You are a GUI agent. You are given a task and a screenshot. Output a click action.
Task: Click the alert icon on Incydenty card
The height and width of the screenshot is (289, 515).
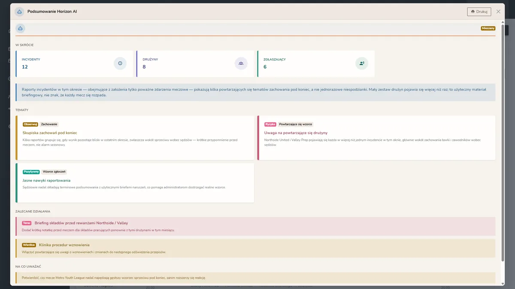coord(120,63)
